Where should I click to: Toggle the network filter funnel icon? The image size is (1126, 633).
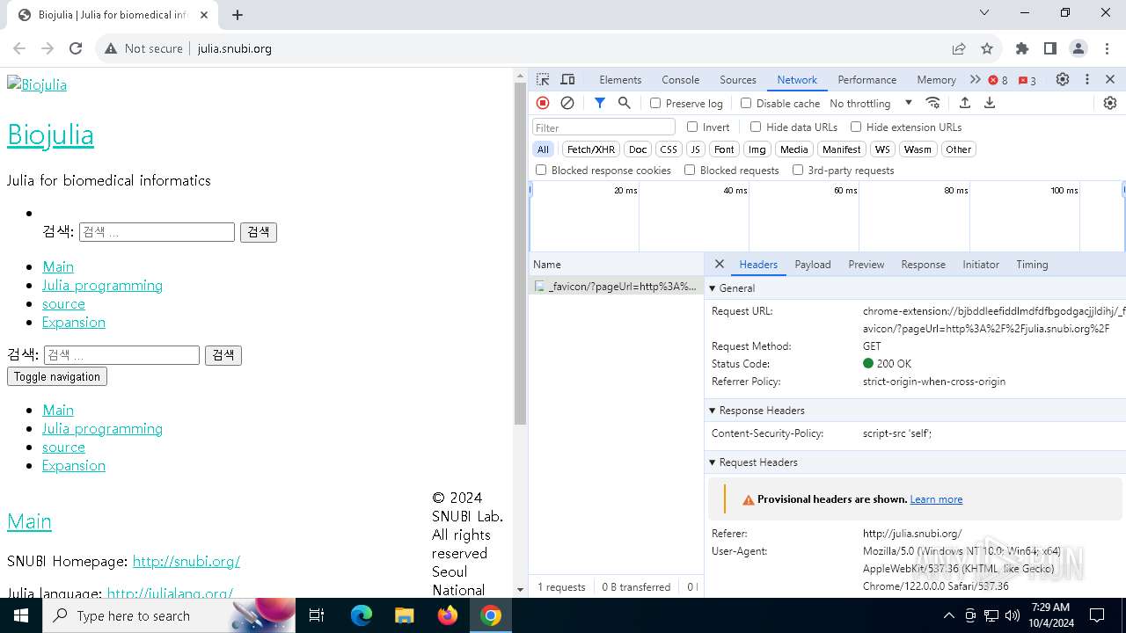click(x=600, y=103)
